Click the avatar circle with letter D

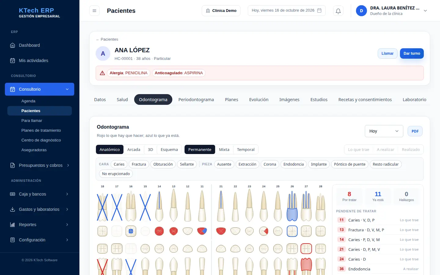(361, 11)
